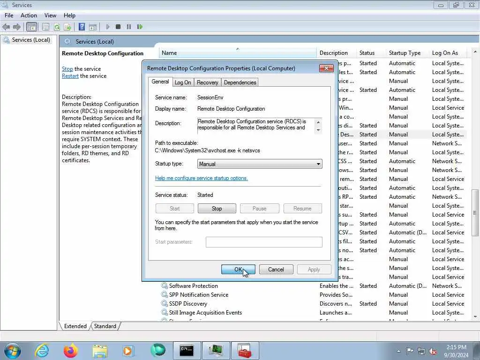Screen dimensions: 480x360
Task: Click the taskbar clock showing 2:15 PM
Action: click(x=456, y=351)
